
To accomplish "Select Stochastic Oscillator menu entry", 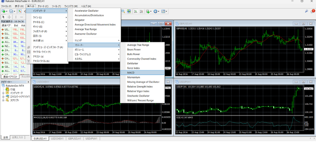I will [x=138, y=96].
